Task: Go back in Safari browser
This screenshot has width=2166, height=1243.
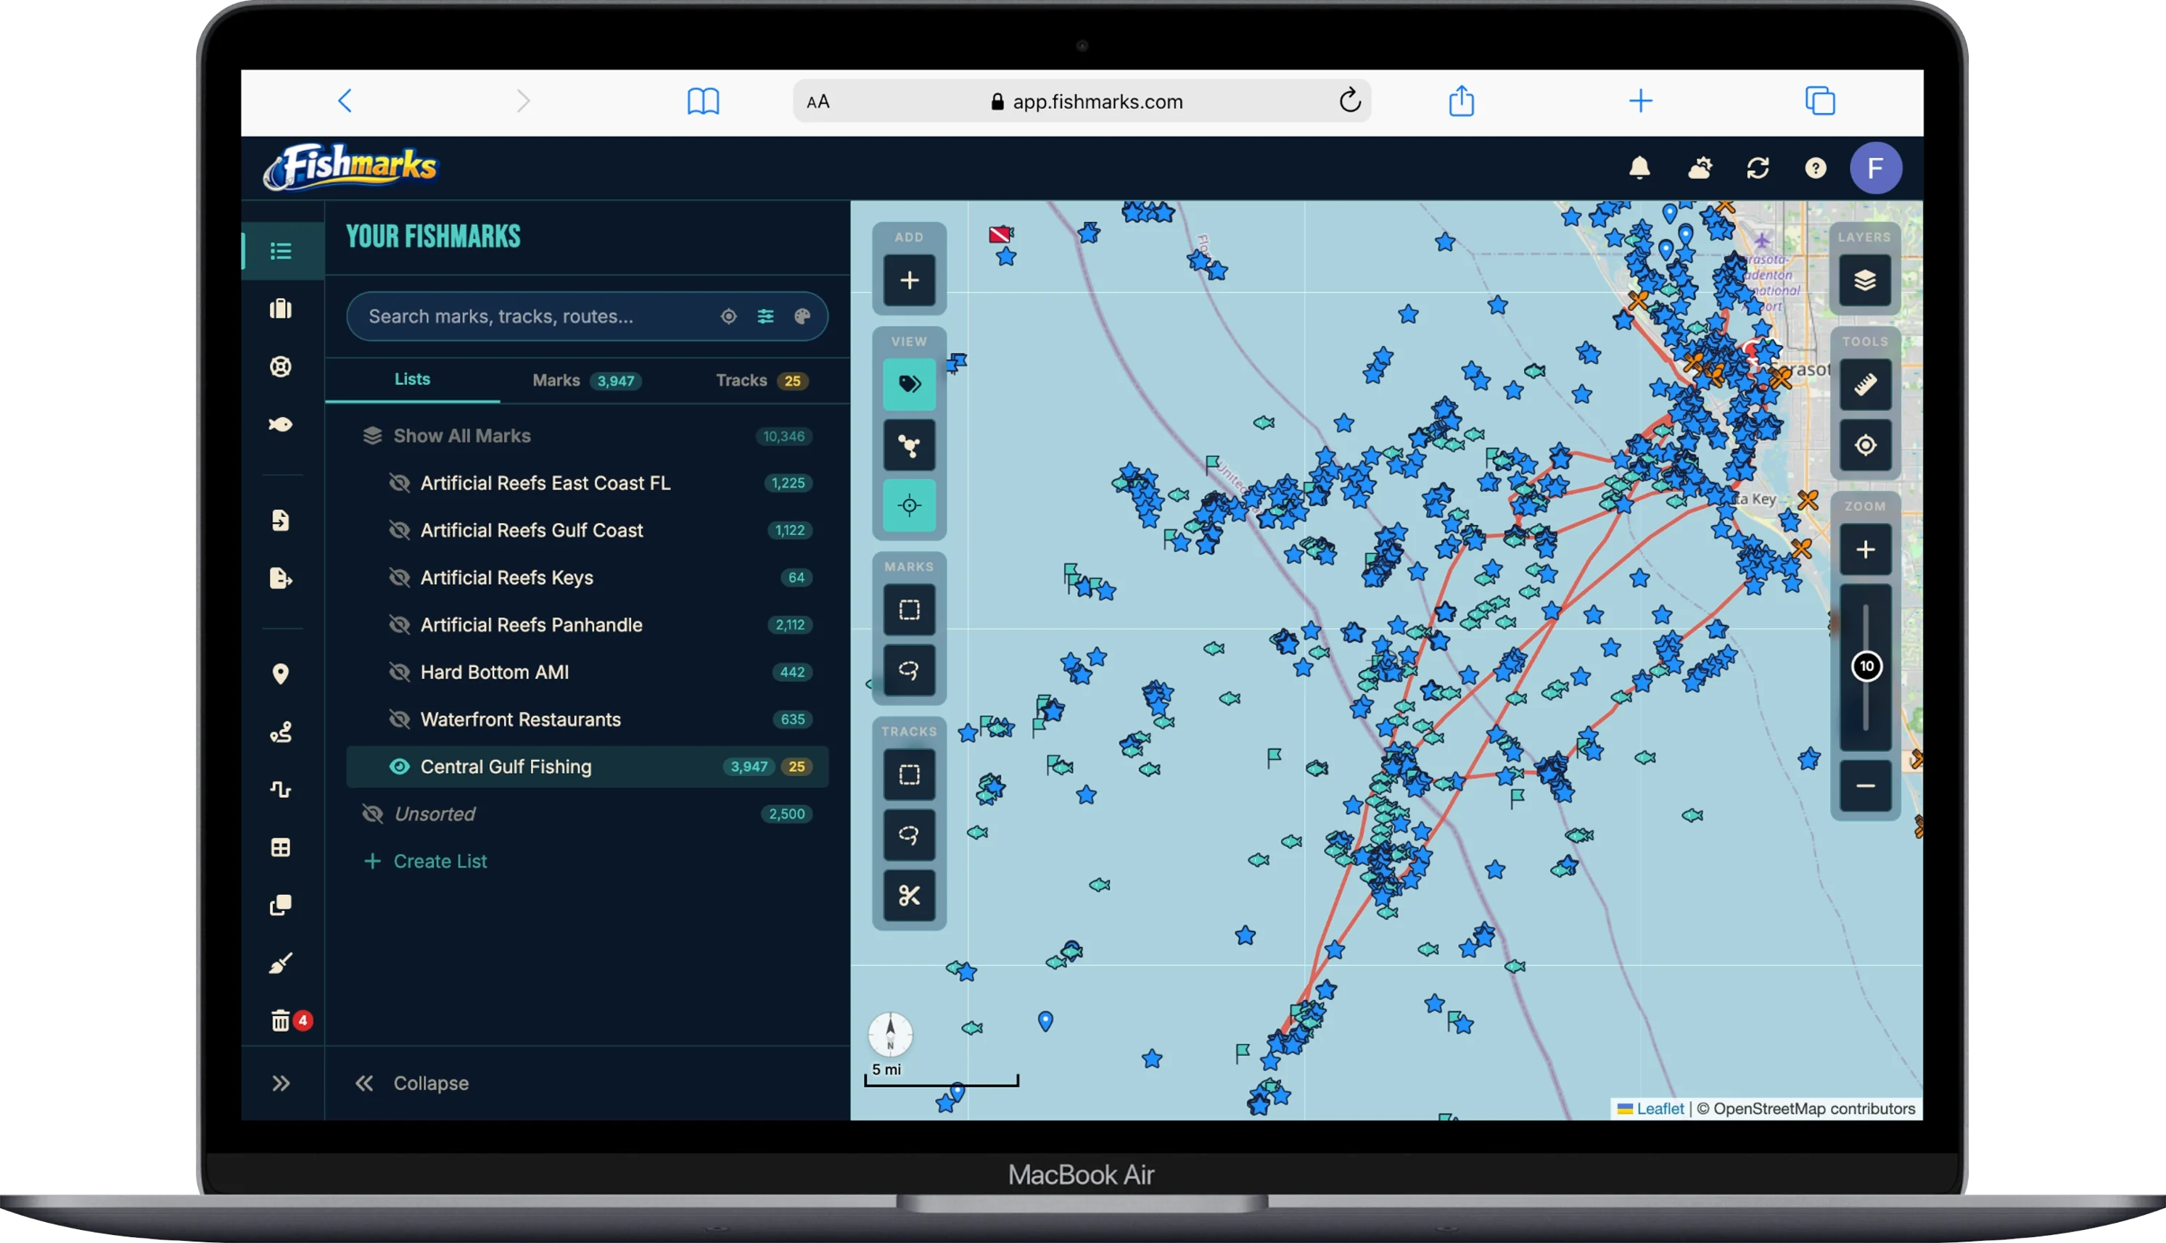Action: pyautogui.click(x=345, y=102)
